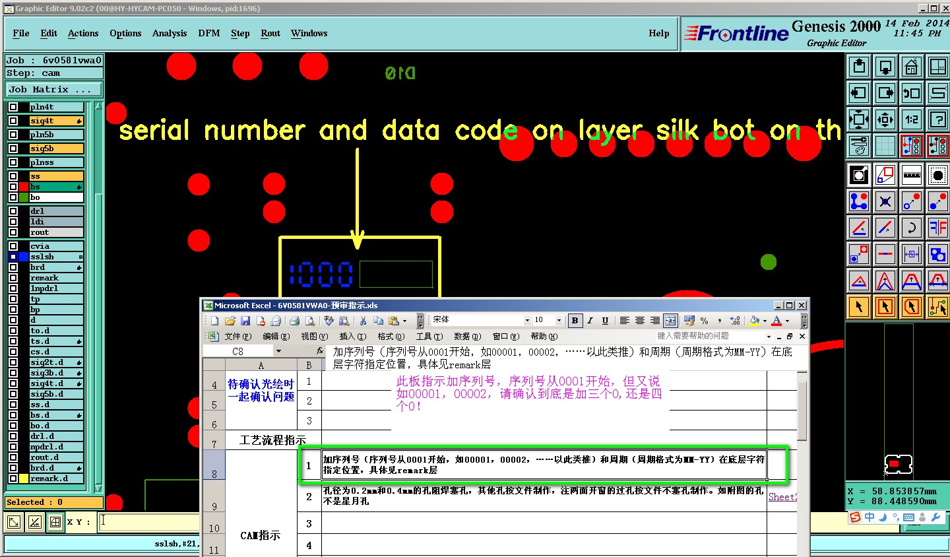This screenshot has width=950, height=557.
Task: Open the paste options dropdown arrow in Excel
Action: pos(404,321)
